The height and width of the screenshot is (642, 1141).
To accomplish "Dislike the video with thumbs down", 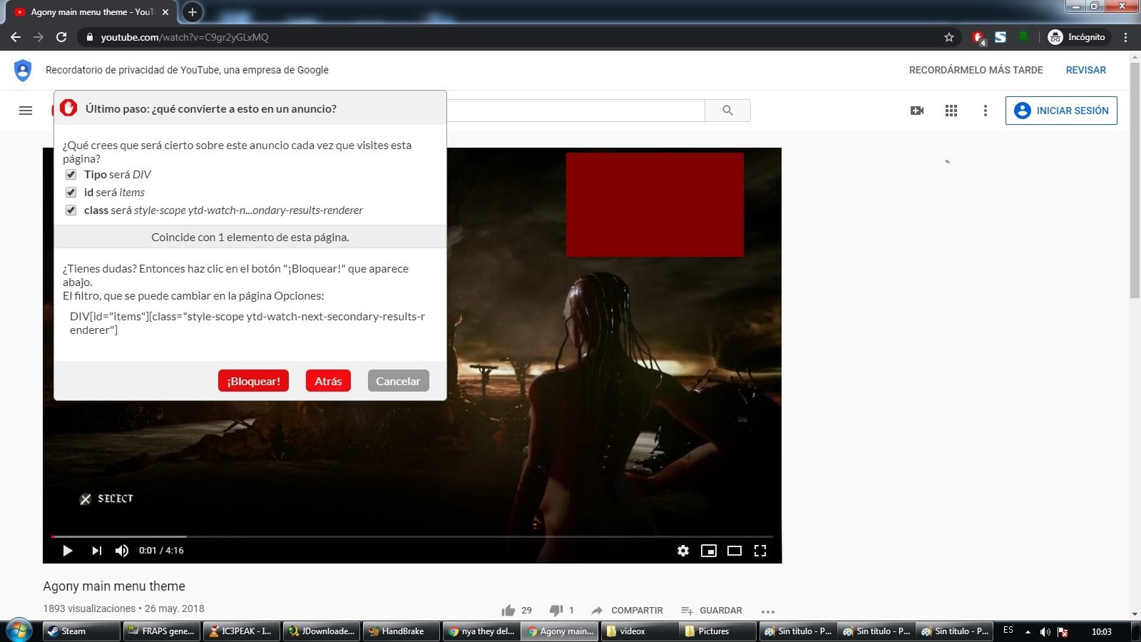I will tap(556, 611).
